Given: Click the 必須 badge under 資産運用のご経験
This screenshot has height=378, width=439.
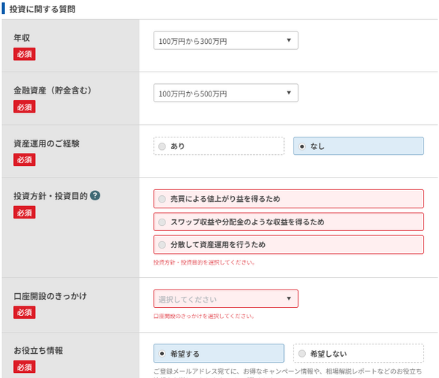Looking at the screenshot, I should pos(24,159).
